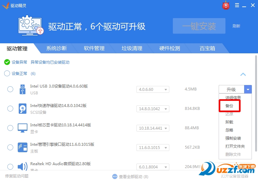Click the 4.5MB size value
Image resolution: width=258 pixels, height=181 pixels.
(x=191, y=89)
